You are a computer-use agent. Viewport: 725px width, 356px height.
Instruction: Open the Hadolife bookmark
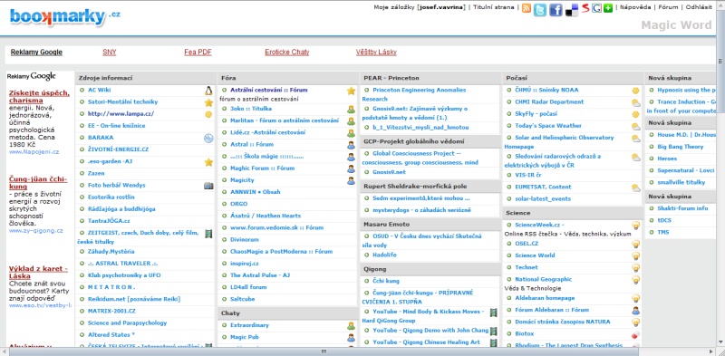tap(384, 255)
